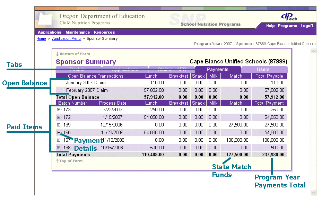Open the Programs link
This screenshot has width=322, height=202.
point(287,26)
